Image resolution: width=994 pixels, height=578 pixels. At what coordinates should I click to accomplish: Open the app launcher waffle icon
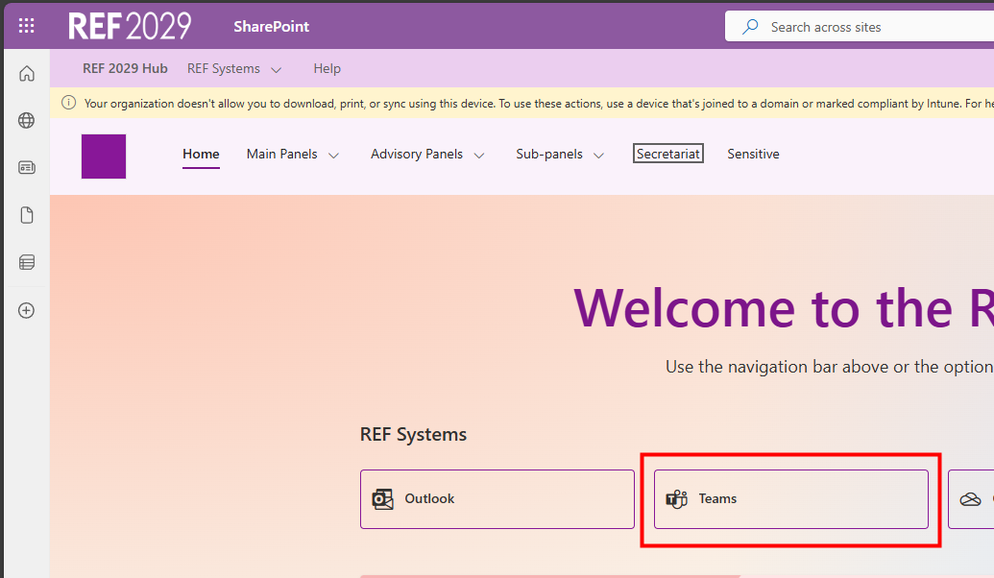click(x=27, y=26)
